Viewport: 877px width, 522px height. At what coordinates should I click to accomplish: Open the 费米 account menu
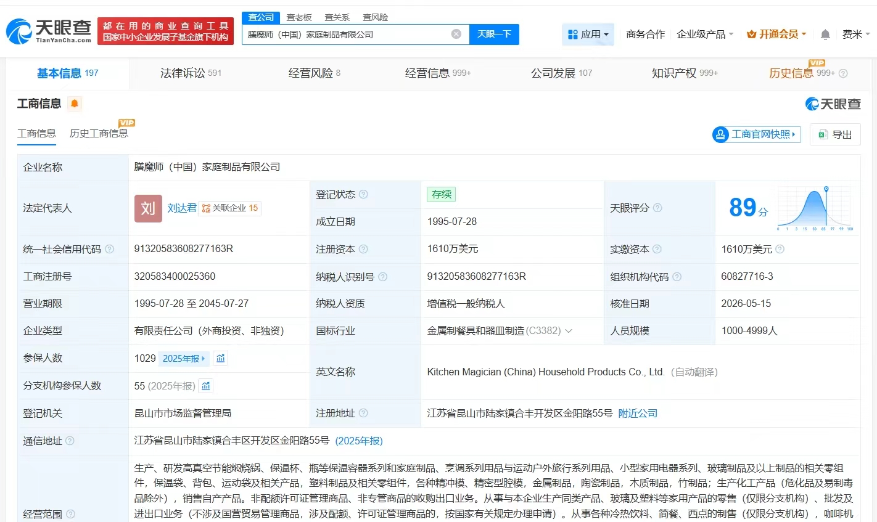(856, 35)
